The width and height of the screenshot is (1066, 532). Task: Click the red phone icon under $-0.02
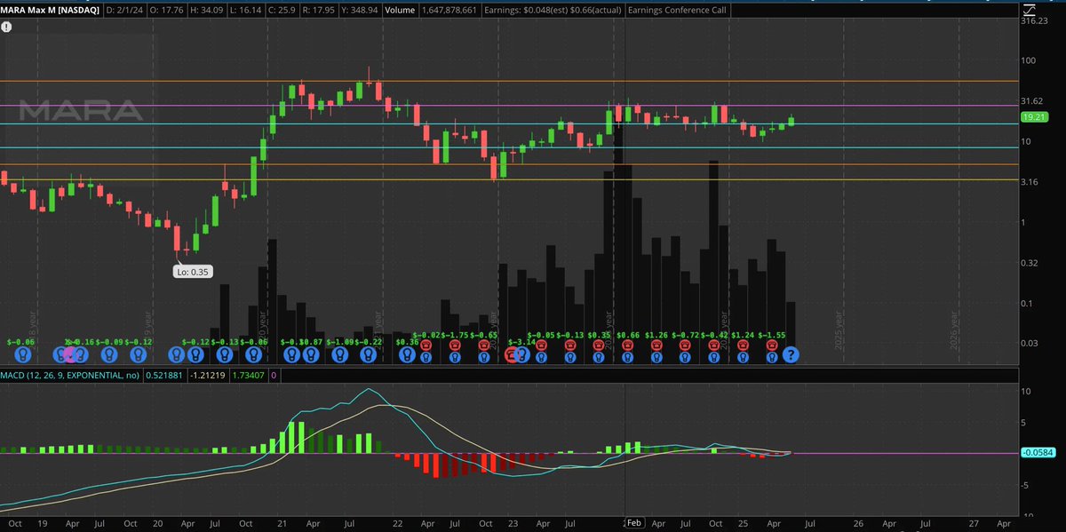[426, 344]
